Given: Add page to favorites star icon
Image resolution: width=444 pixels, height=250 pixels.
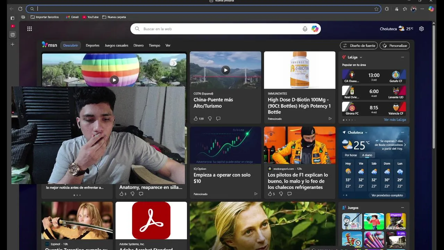Looking at the screenshot, I should point(376,9).
